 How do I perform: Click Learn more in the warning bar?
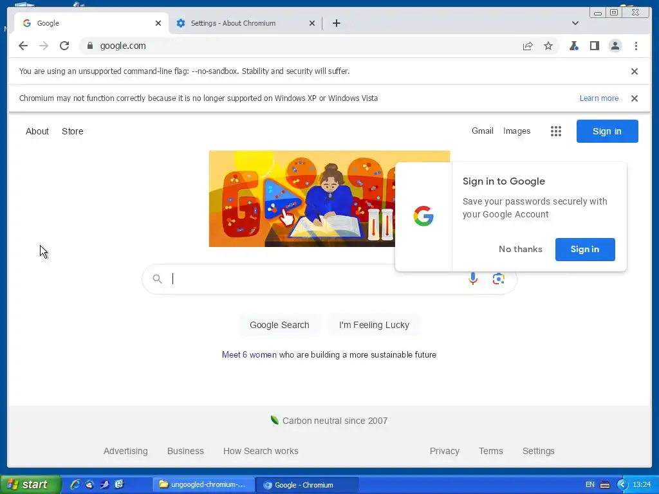click(x=599, y=98)
